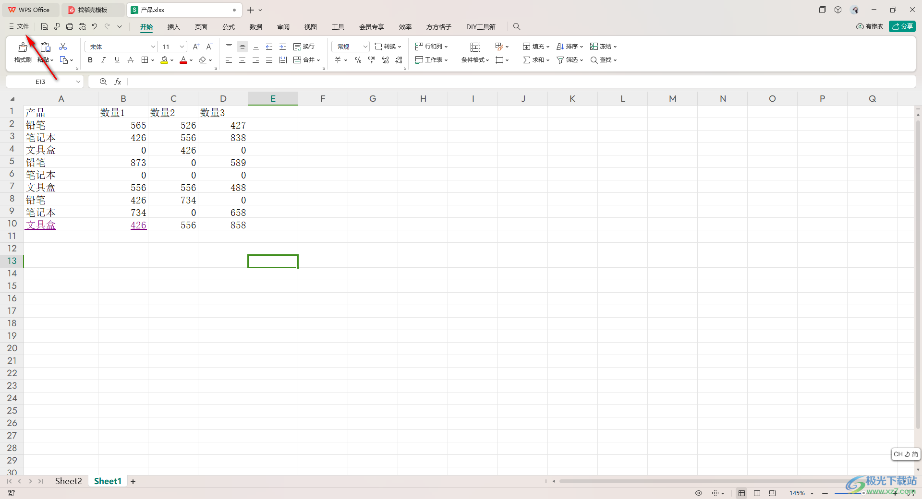
Task: Open the 找稻壳模板 document tab
Action: [93, 10]
